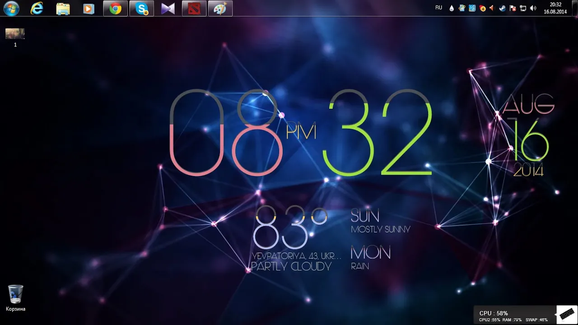Screen dimensions: 578x325
Task: Switch to Google Chrome in the taskbar
Action: point(115,8)
